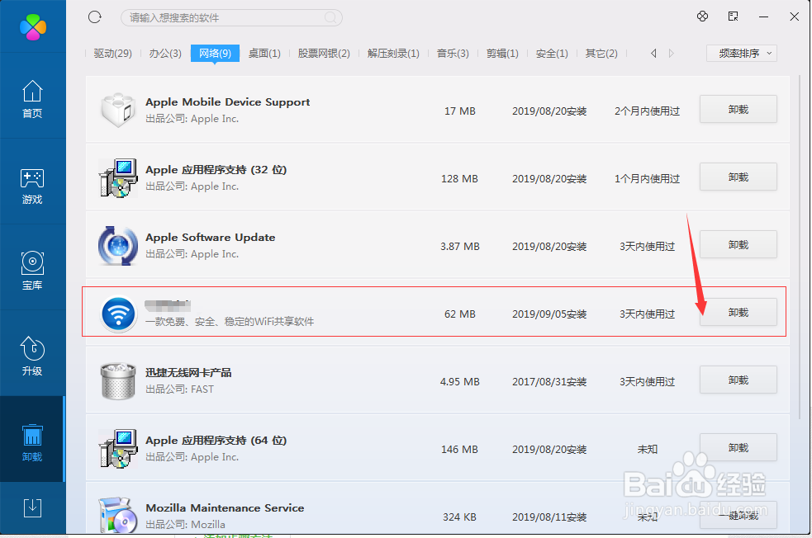
Task: Switch to the 桌面(1) tab
Action: point(264,54)
